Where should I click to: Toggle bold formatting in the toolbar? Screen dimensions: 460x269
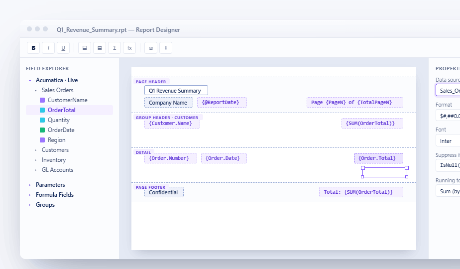(33, 48)
